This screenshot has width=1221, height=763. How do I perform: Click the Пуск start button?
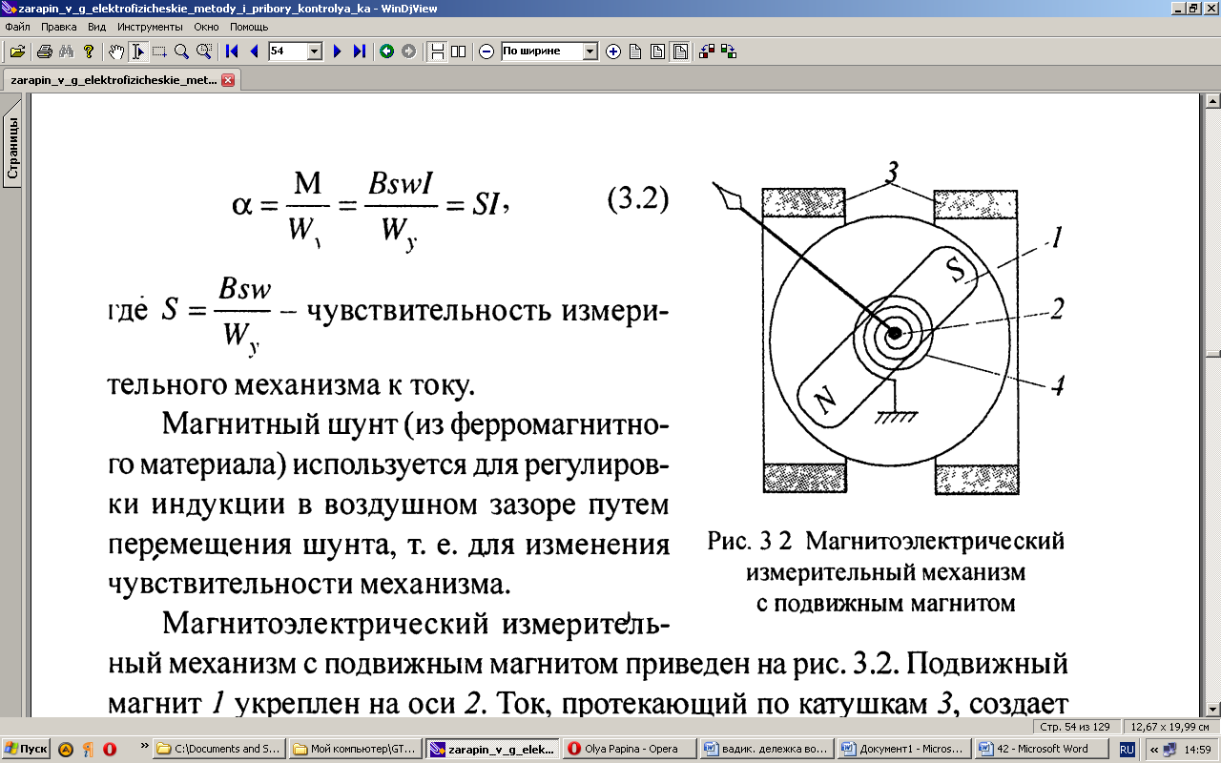pyautogui.click(x=26, y=749)
